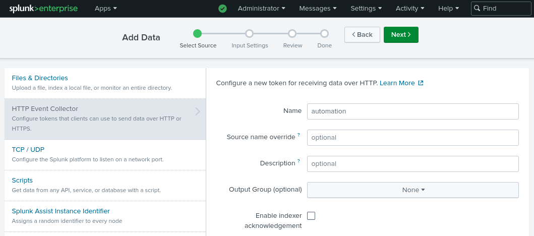This screenshot has width=534, height=236.
Task: Enable the indexer acknowledgement checkbox
Action: (311, 216)
